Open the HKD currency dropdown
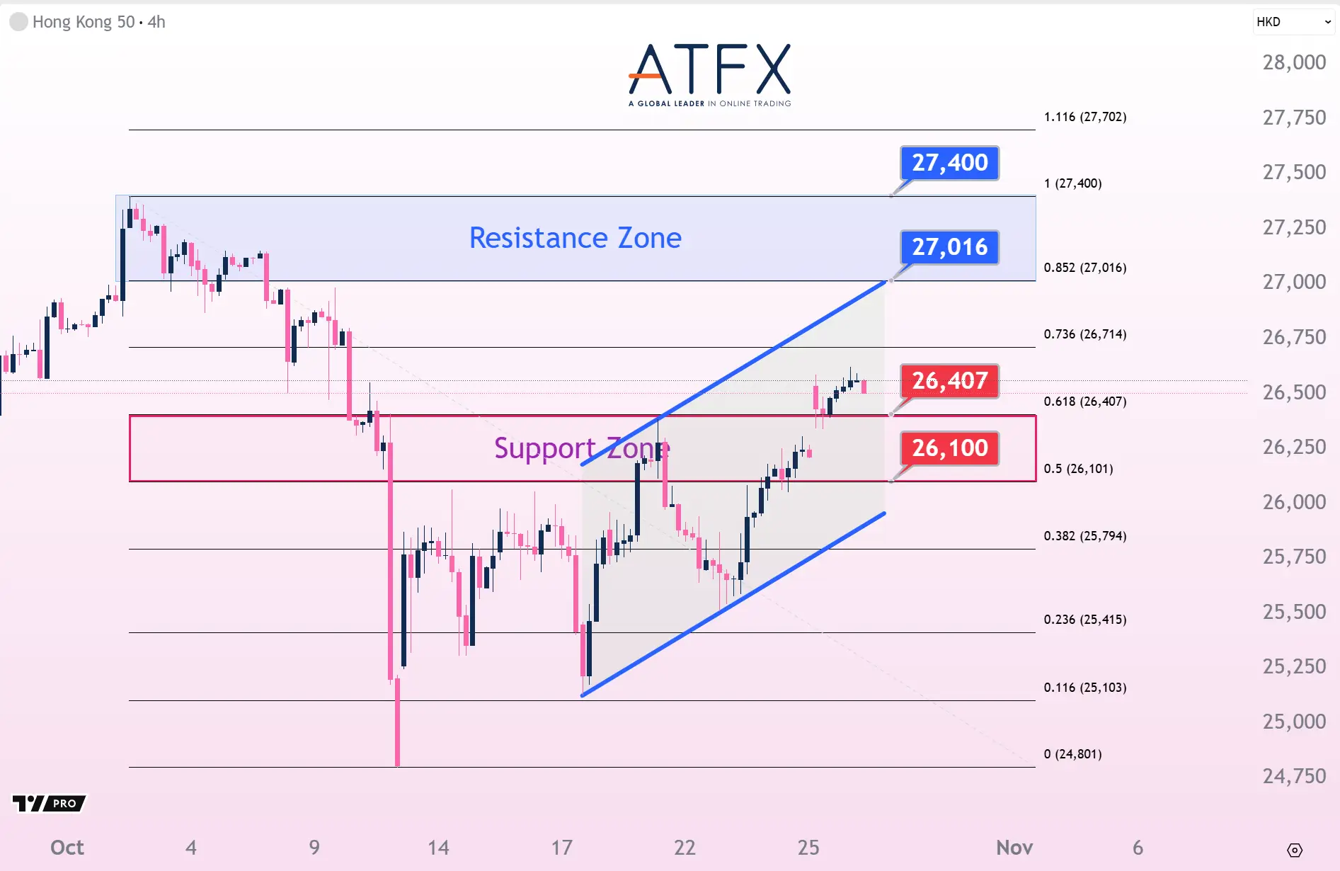The height and width of the screenshot is (871, 1340). tap(1293, 22)
